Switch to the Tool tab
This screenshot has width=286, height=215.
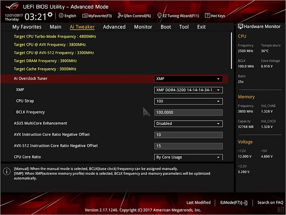click(184, 27)
